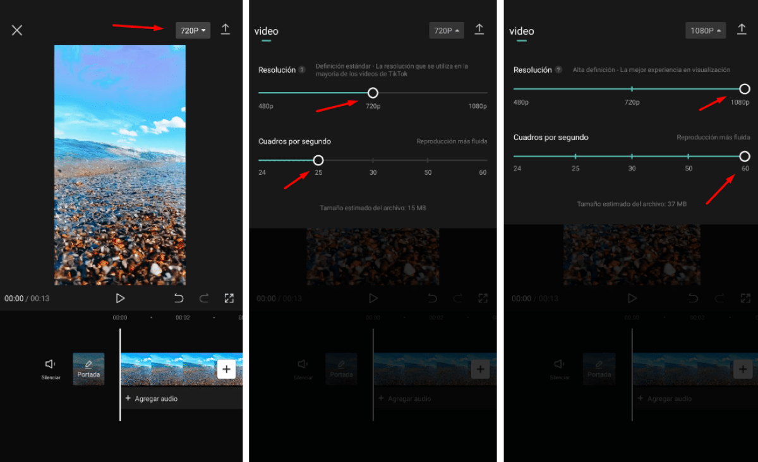
Task: Set resolution to 480p in the 720P panel
Action: click(x=265, y=106)
